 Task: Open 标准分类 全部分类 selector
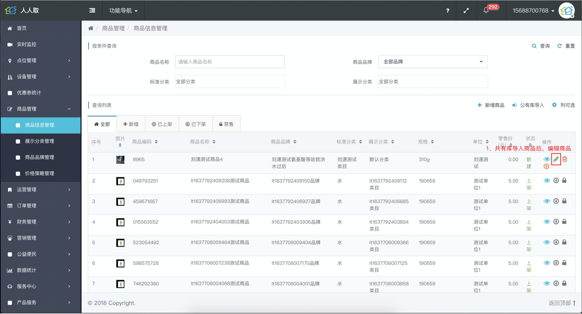tap(230, 81)
